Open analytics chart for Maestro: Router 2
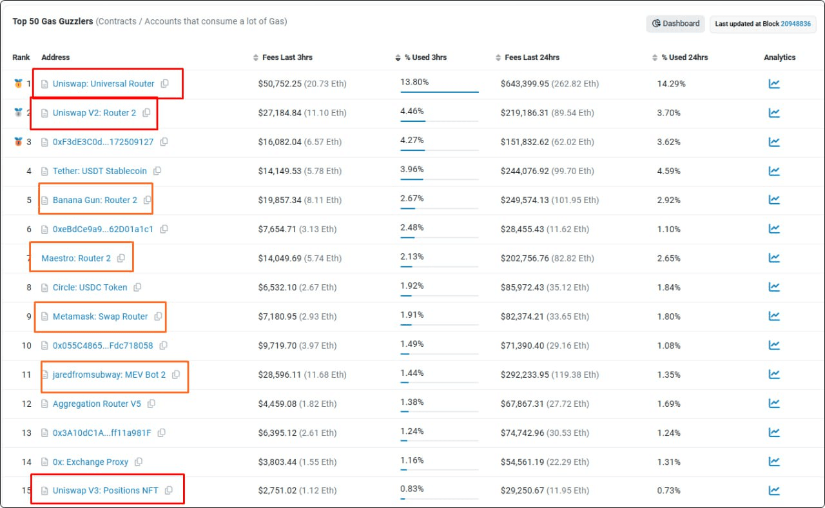This screenshot has width=825, height=508. coord(774,258)
